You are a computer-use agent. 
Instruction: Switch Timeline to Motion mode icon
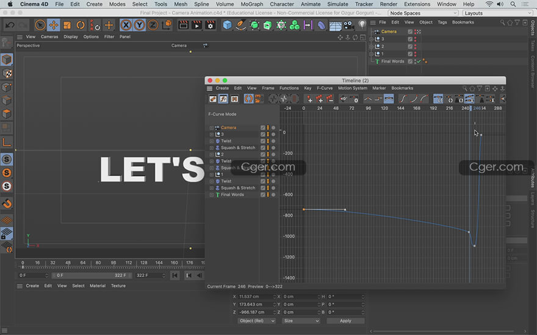[234, 99]
